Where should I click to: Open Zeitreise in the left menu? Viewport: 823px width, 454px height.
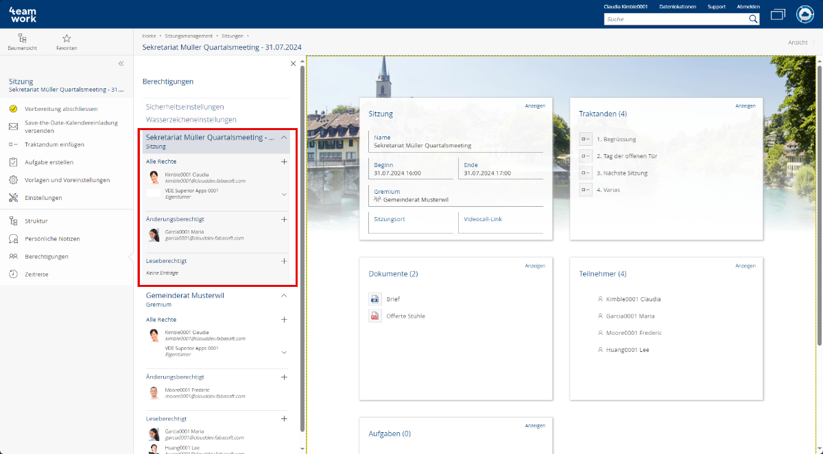point(36,275)
